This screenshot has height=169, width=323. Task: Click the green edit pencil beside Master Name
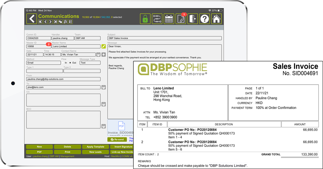[103, 47]
